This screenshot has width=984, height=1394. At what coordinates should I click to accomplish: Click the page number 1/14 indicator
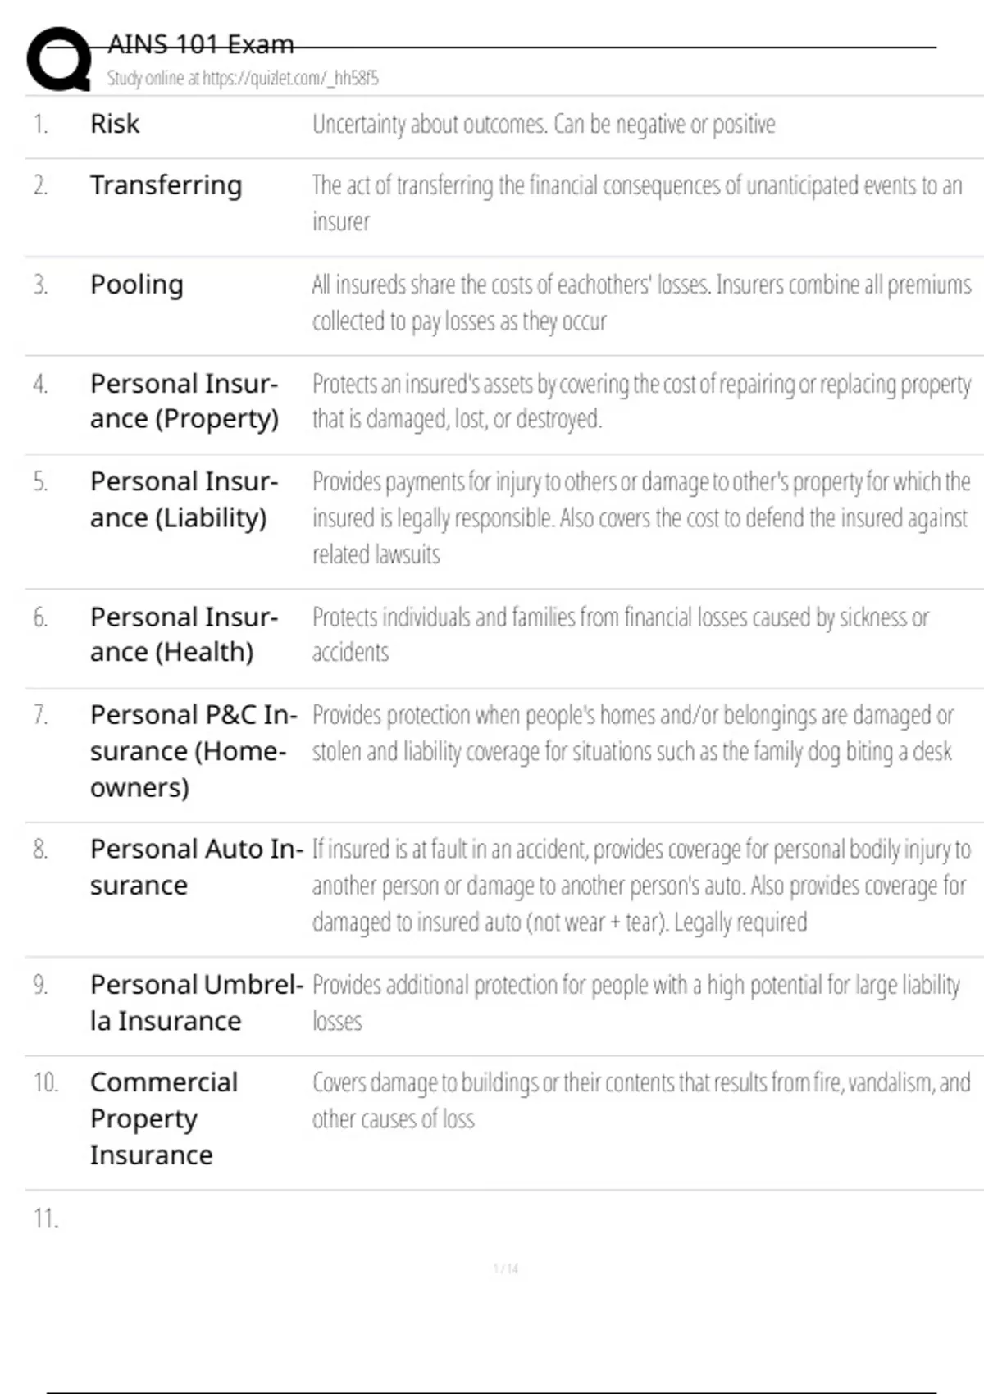(506, 1269)
